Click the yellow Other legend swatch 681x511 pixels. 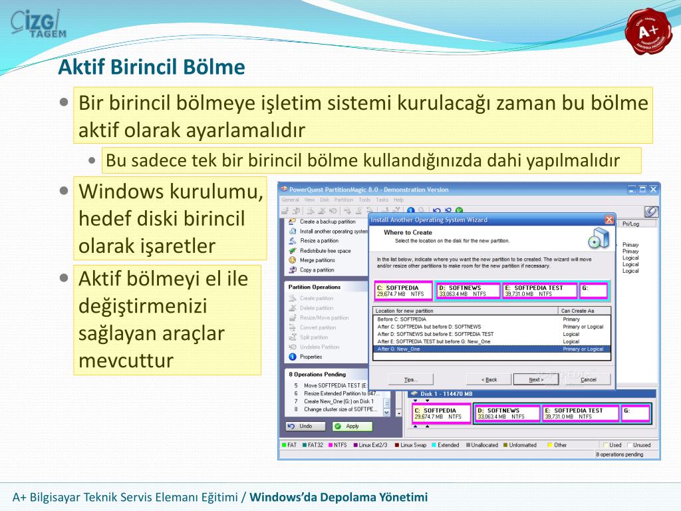tap(550, 445)
